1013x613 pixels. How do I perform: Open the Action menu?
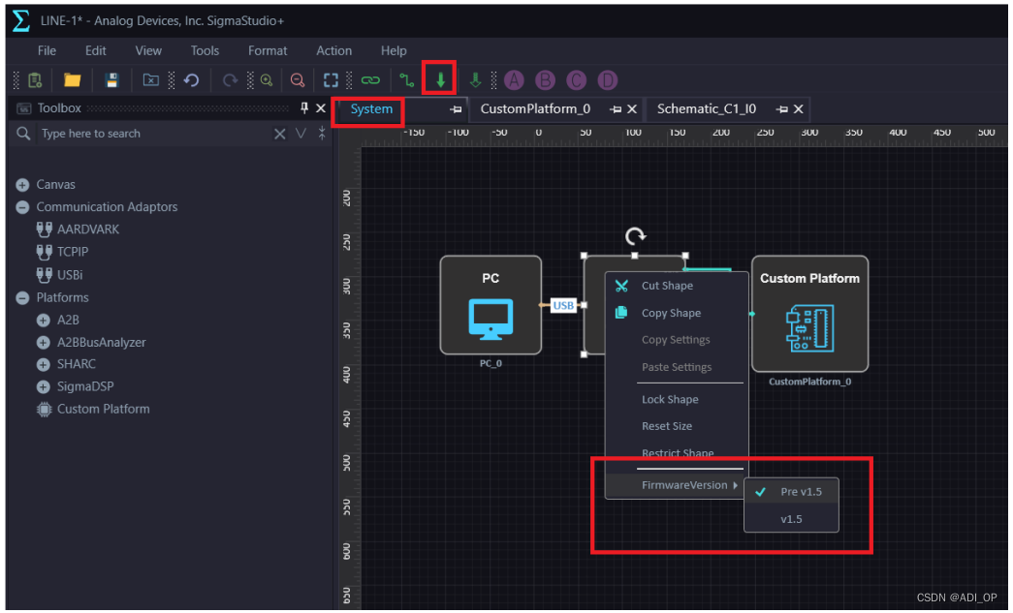click(334, 50)
